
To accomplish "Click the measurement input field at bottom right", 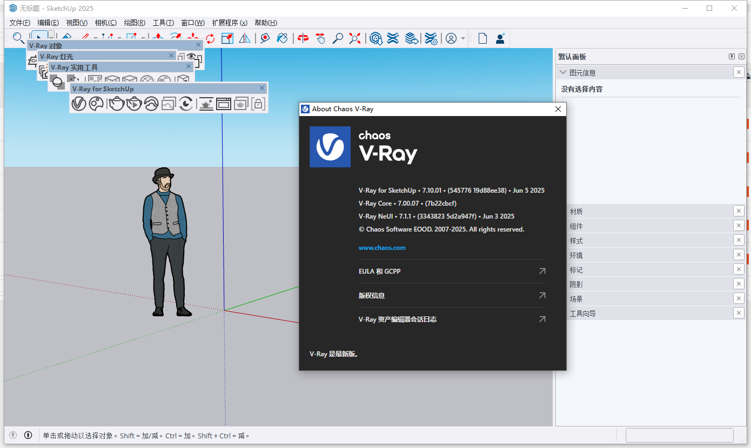I will click(x=680, y=435).
